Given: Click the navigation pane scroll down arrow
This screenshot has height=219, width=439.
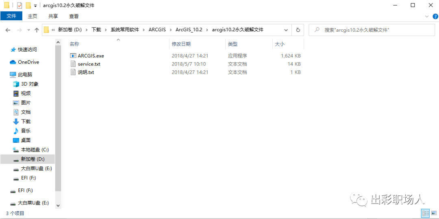Looking at the screenshot, I should (58, 206).
